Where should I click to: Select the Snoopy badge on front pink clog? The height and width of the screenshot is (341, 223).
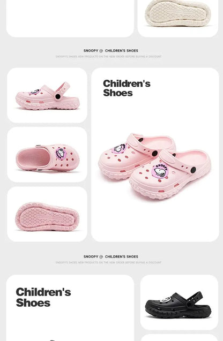pos(160,171)
